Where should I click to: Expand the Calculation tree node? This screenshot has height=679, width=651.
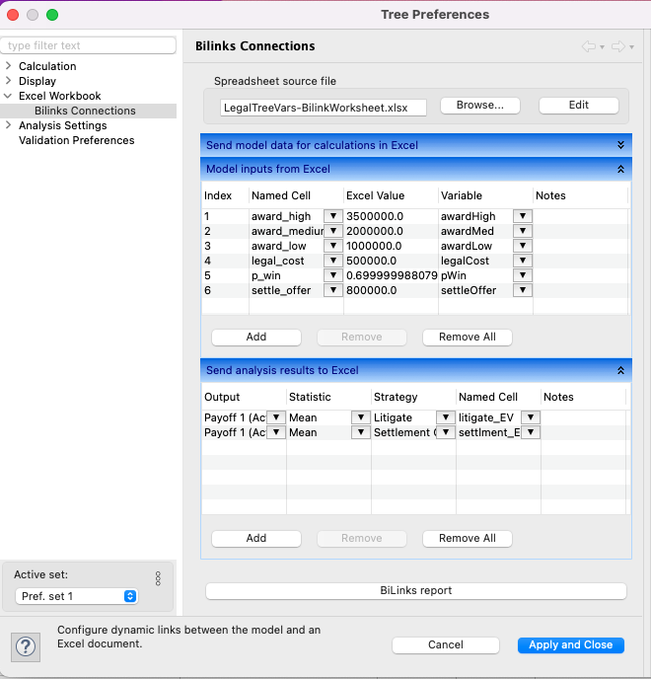coord(9,66)
